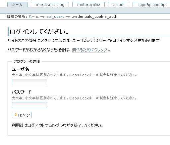This screenshot has width=170, height=145.
Task: Open the maruz.net blog tab
Action: click(50, 5)
